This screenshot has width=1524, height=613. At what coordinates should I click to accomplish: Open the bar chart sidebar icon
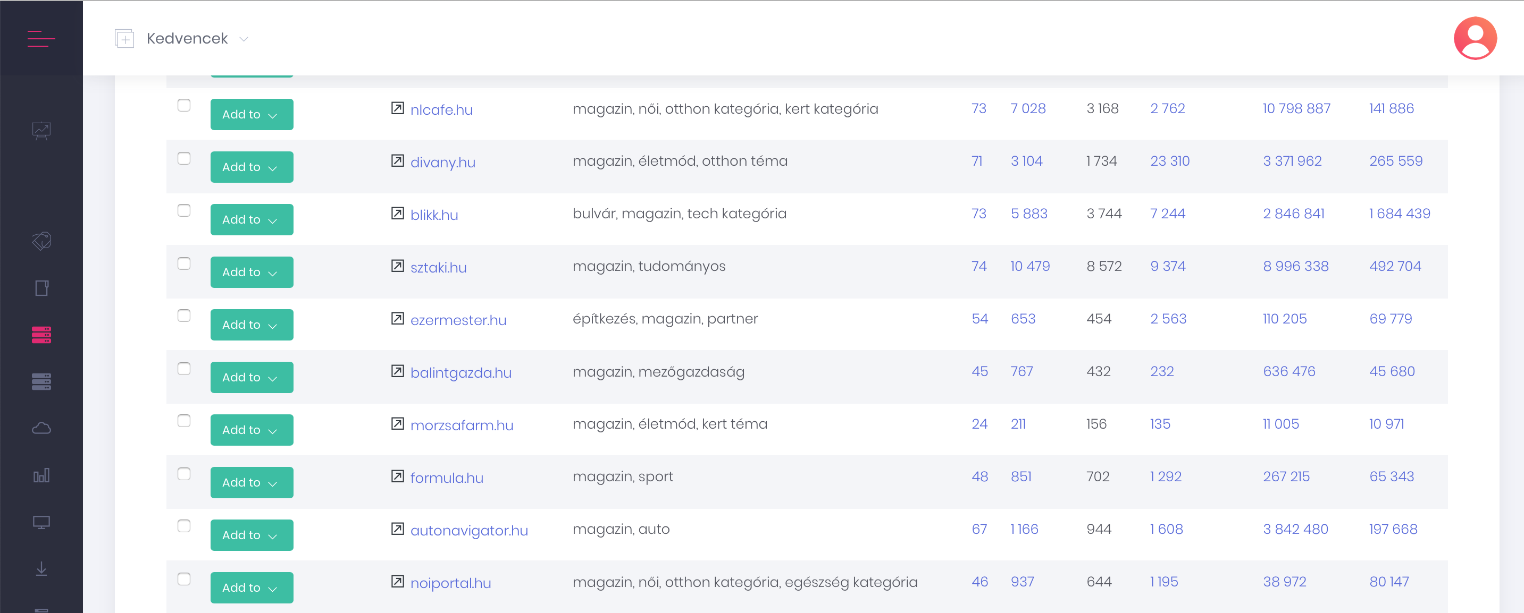pos(41,475)
